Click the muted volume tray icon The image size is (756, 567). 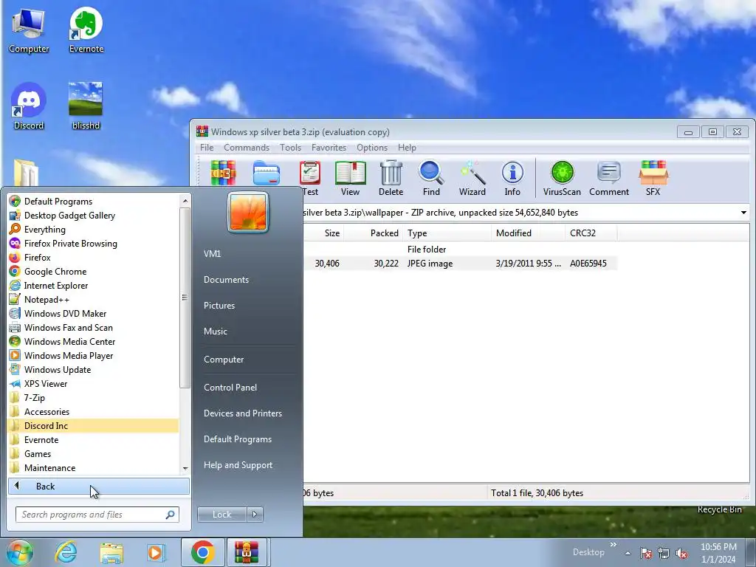681,554
